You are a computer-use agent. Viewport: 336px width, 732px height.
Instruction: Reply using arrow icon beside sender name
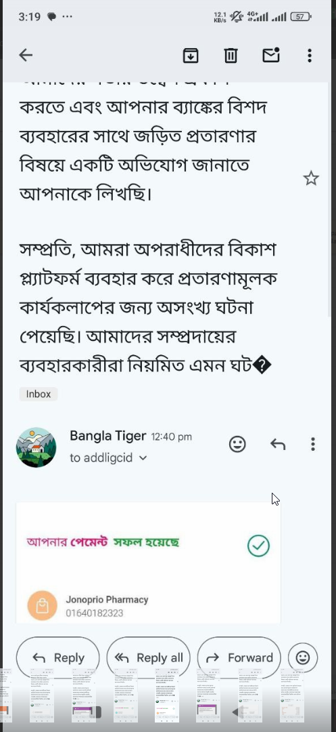(x=277, y=444)
